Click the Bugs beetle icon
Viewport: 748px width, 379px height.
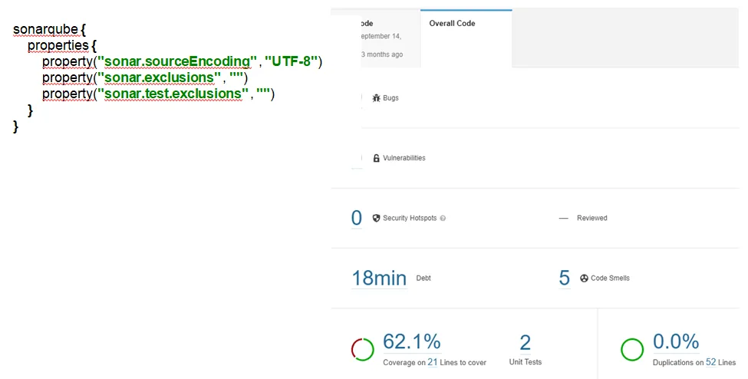[x=376, y=98]
